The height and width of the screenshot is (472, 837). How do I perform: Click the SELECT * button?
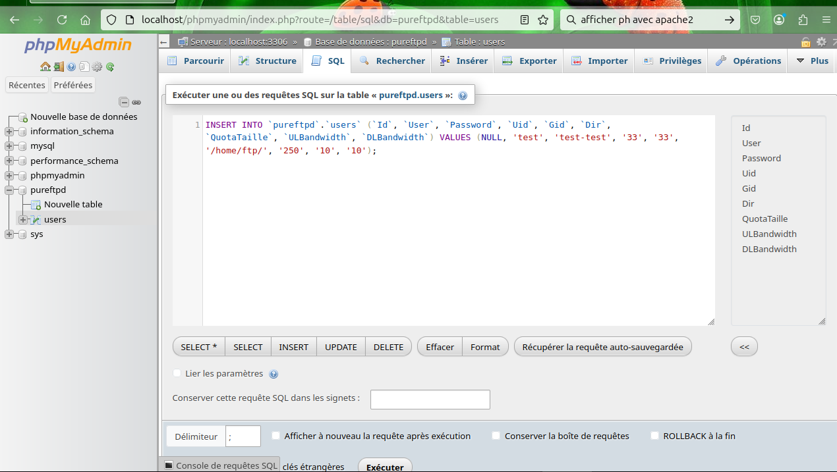(199, 347)
